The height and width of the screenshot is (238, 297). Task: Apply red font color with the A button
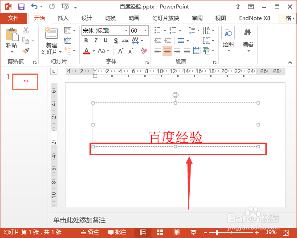pyautogui.click(x=86, y=51)
